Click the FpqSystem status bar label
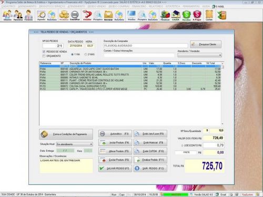The width and height of the screenshot is (263, 197). (247, 194)
